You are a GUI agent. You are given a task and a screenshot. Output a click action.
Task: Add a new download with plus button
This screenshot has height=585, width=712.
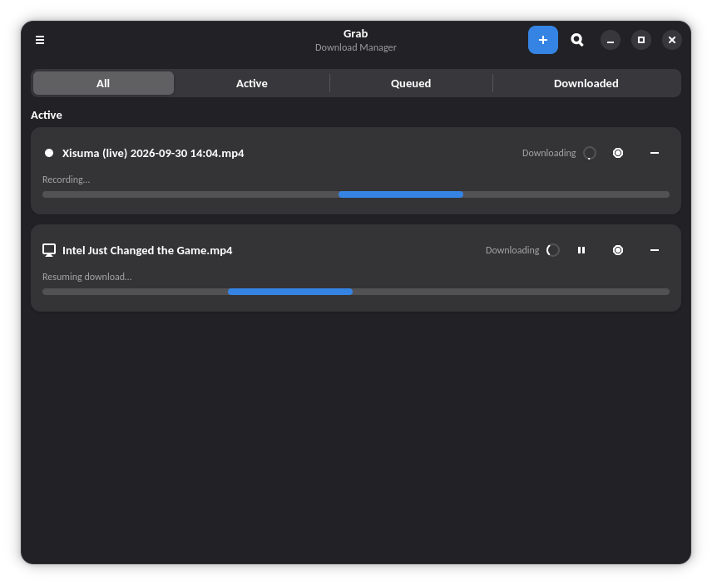pyautogui.click(x=542, y=40)
